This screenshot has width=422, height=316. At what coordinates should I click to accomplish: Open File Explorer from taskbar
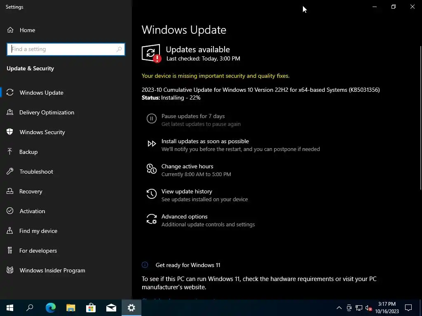click(x=71, y=308)
